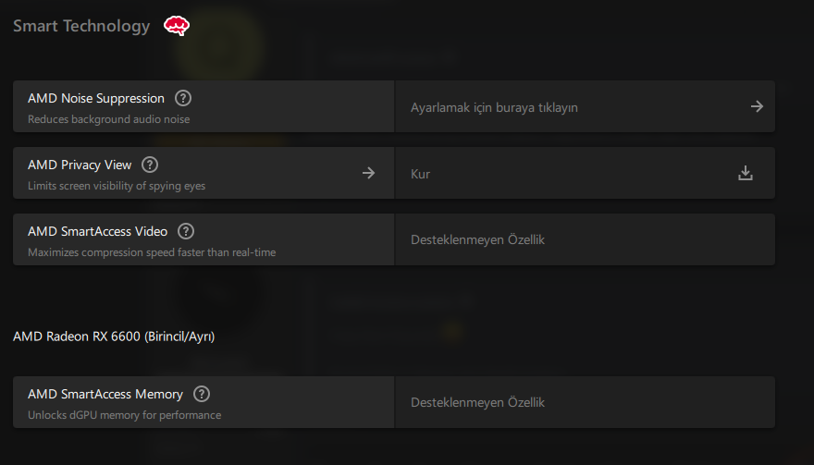
Task: Click the red brain Smart Technology icon
Action: tap(177, 27)
